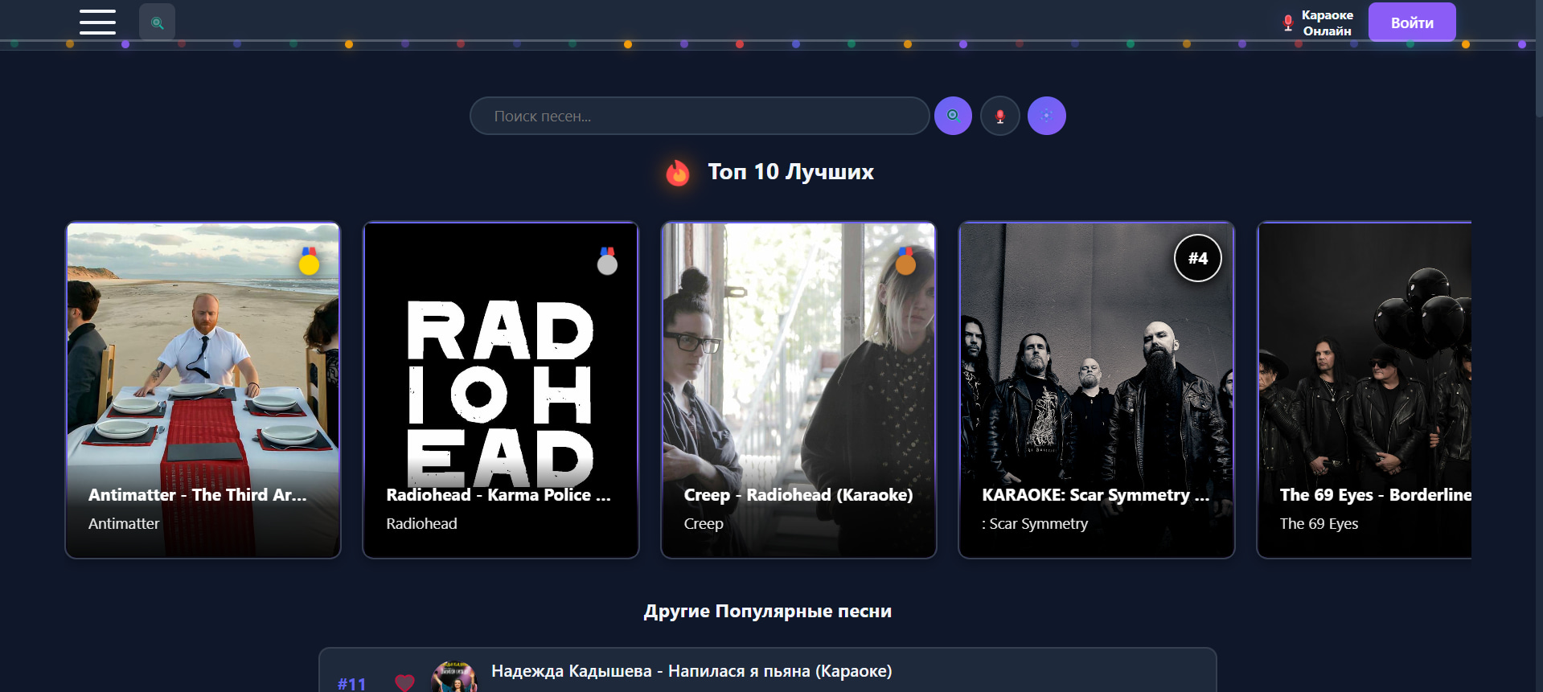The width and height of the screenshot is (1543, 692).
Task: Click the purple search button next to the search field
Action: 953,116
